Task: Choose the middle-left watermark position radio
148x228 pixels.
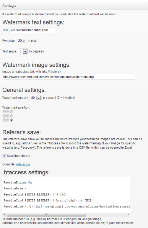Action: coord(4,116)
